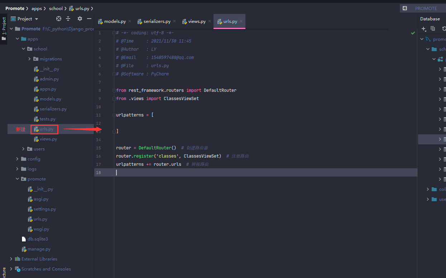Toggle the code fold marker on line 11
This screenshot has width=446, height=278.
114,115
